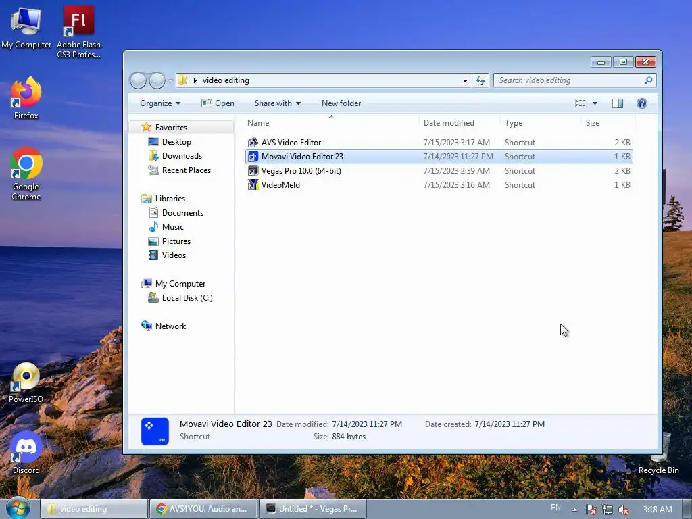This screenshot has height=519, width=692.
Task: Click the Explorer Forward navigation button
Action: (x=157, y=80)
